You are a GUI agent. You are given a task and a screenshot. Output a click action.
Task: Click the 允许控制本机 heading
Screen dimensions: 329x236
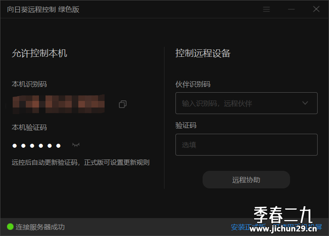39,53
